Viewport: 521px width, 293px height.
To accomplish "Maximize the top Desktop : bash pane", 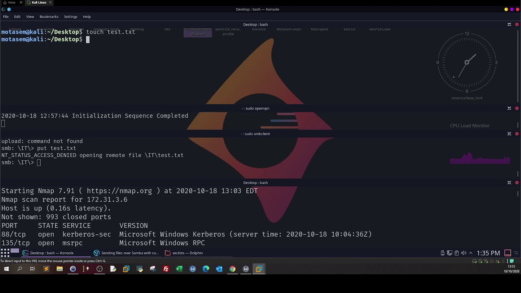I will 509,24.
